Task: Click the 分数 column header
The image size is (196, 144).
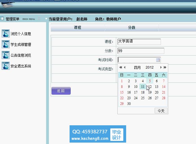Action: click(132, 27)
